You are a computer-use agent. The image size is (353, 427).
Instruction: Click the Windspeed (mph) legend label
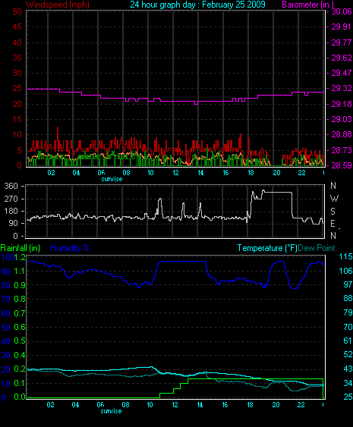(x=58, y=5)
